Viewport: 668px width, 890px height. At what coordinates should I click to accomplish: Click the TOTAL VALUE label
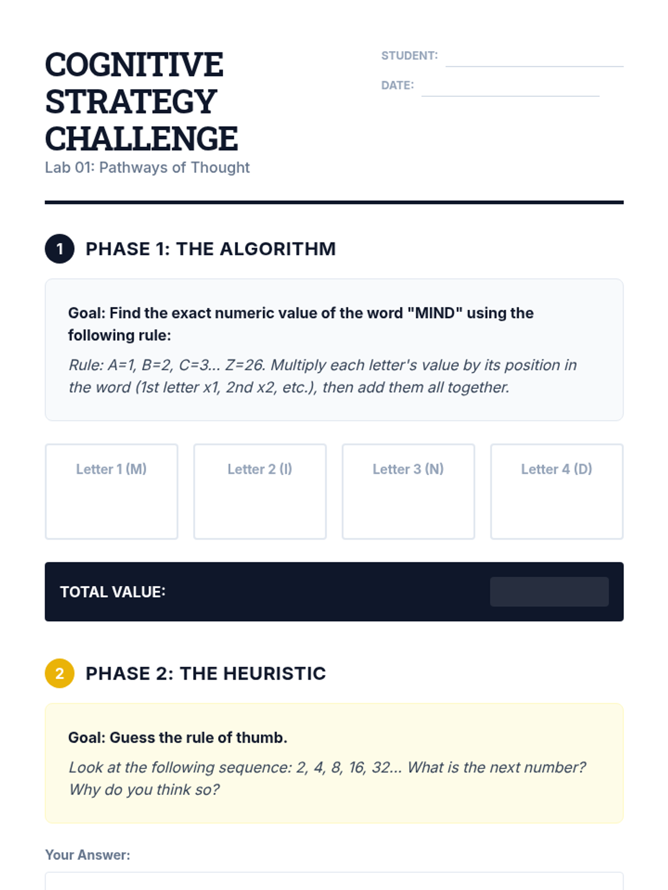tap(112, 592)
